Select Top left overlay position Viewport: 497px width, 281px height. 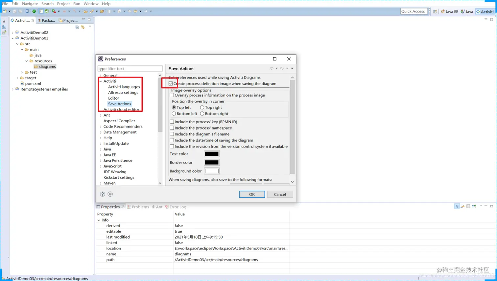pos(174,107)
